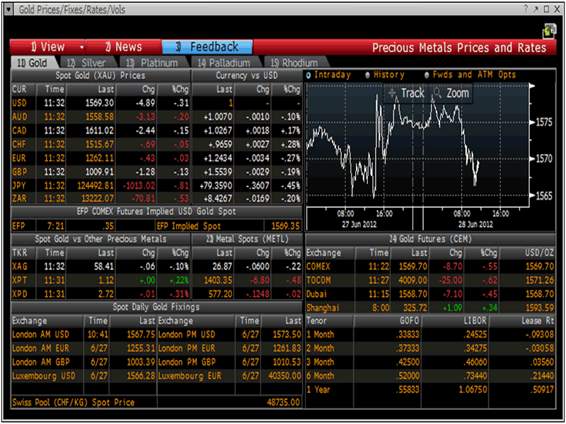Click the XAG spot silver row
Viewport: 566px width, 424px height.
click(99, 266)
